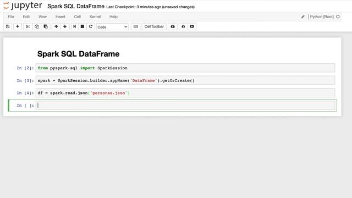
Task: Move selected cell down arrow
Action: (x=65, y=26)
